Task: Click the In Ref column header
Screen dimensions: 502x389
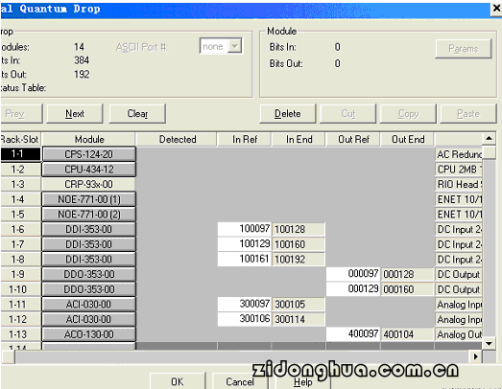Action: 245,139
